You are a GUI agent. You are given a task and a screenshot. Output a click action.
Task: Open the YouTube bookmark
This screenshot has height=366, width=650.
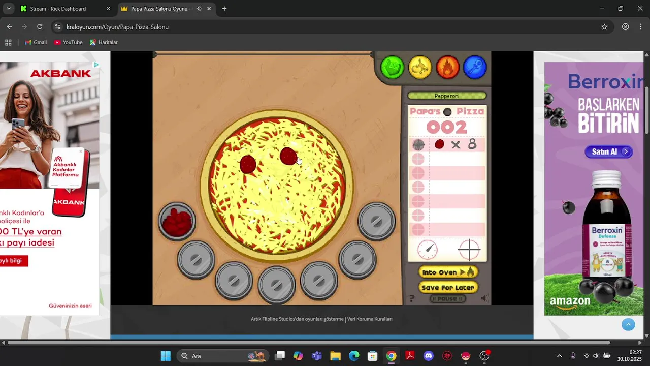[x=68, y=42]
